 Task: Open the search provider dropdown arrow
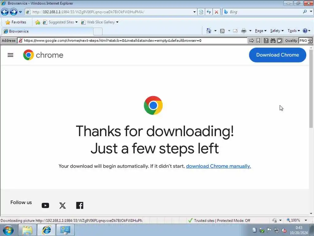(x=311, y=11)
